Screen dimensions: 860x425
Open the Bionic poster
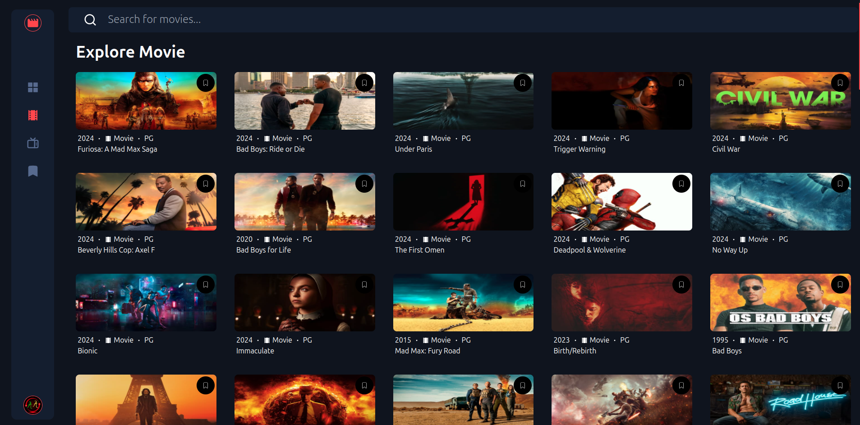tap(146, 303)
